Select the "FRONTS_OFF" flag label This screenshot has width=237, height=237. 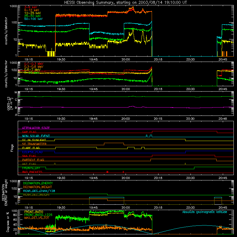pyautogui.click(x=31, y=168)
